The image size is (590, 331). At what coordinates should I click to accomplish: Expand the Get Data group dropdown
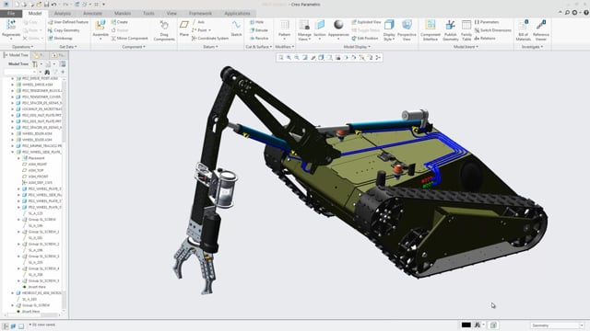(68, 47)
